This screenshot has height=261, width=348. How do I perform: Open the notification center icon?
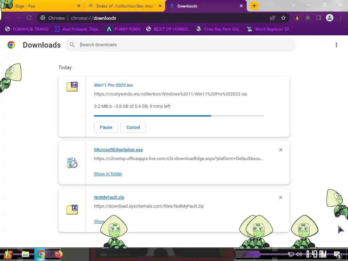coord(337,255)
